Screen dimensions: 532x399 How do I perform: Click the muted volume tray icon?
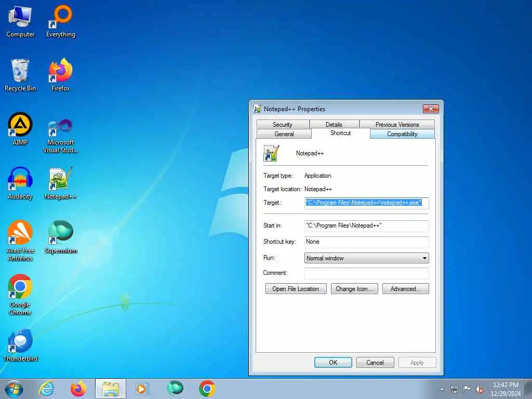click(x=480, y=390)
